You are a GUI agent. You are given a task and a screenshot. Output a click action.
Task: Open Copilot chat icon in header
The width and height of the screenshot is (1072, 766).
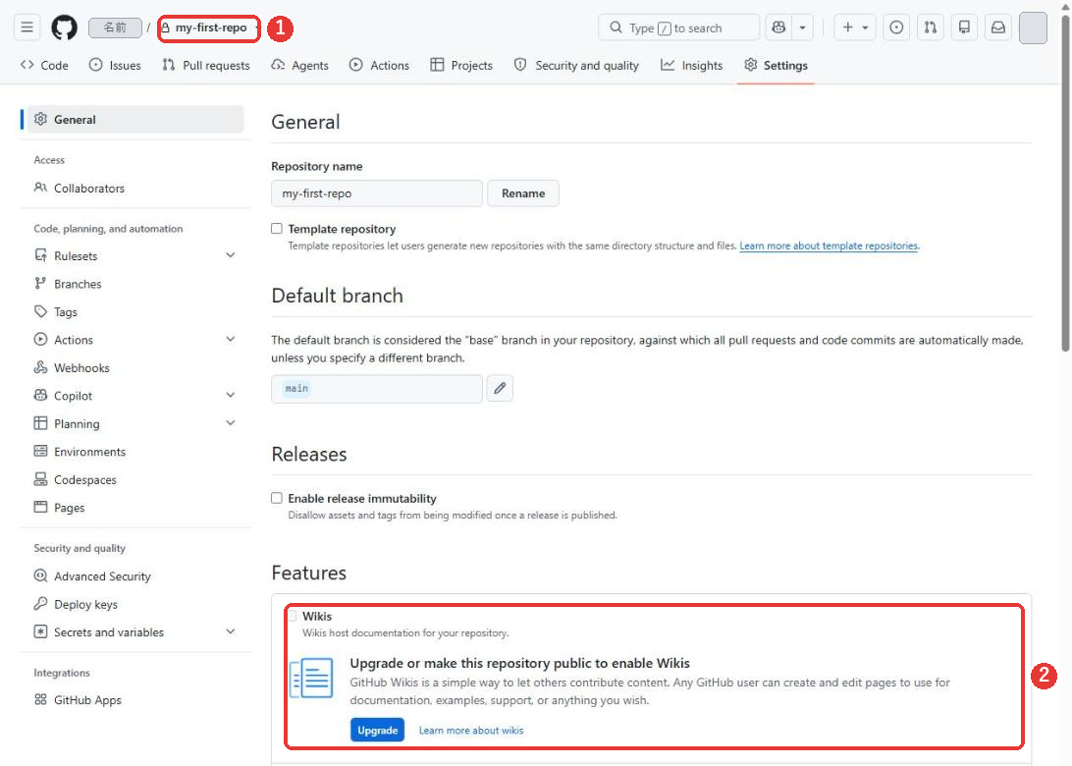(778, 27)
